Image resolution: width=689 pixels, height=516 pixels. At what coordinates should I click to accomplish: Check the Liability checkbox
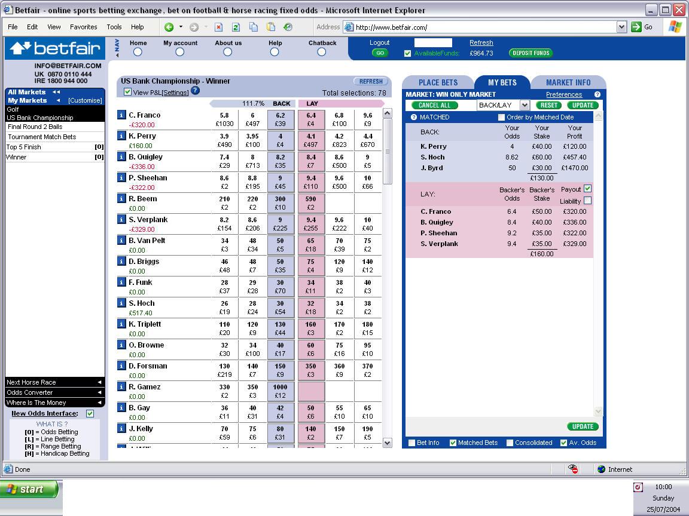pos(587,201)
